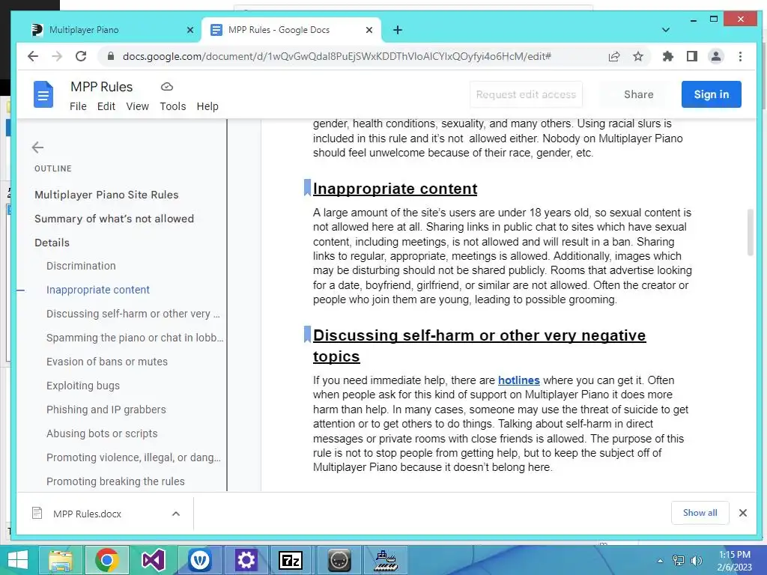Jump to Exploiting bugs outline entry
The image size is (767, 575).
[83, 386]
